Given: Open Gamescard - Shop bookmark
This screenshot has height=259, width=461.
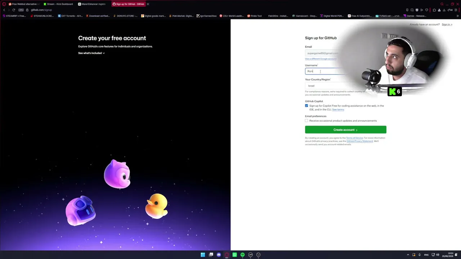Looking at the screenshot, I should point(305,16).
